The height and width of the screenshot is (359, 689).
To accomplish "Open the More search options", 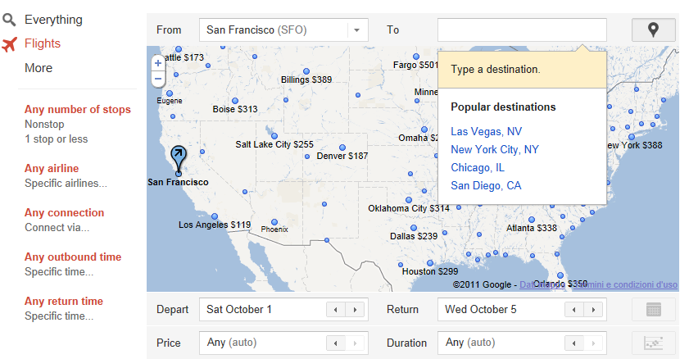I will click(x=39, y=68).
